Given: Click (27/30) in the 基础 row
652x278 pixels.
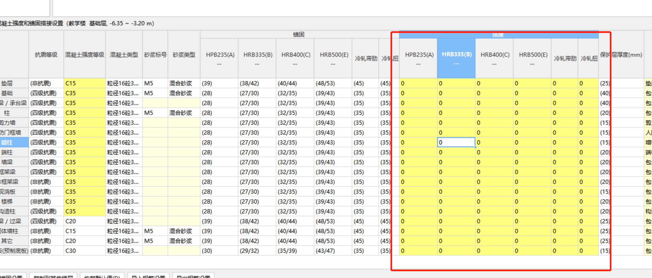Looking at the screenshot, I should point(257,93).
